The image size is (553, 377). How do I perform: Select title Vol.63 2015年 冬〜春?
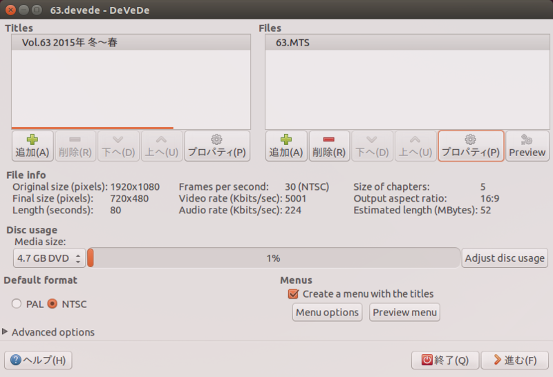[131, 43]
